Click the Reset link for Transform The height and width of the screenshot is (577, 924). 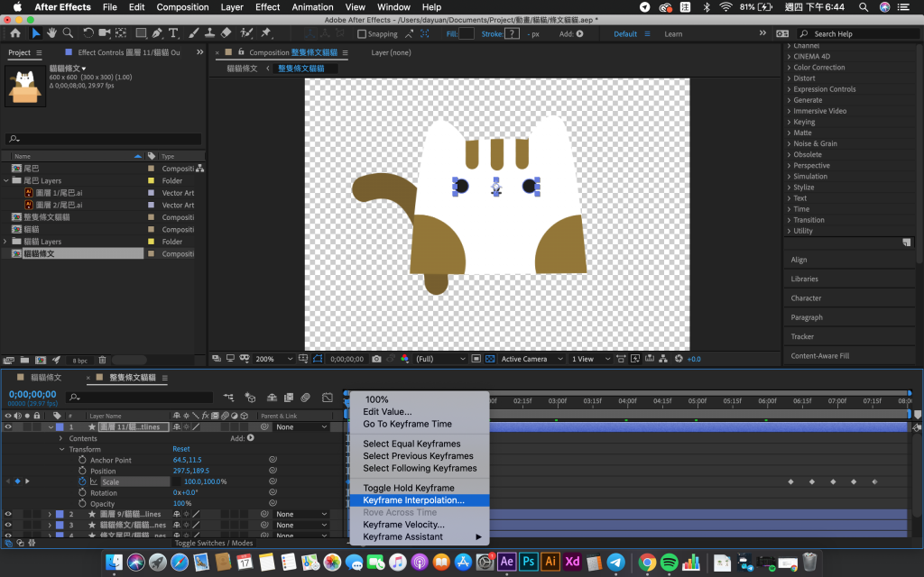point(181,449)
